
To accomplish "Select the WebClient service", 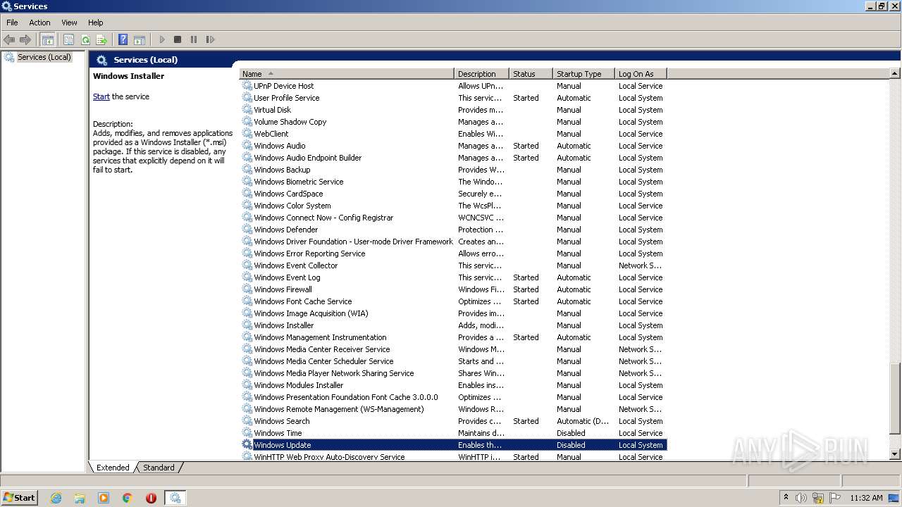I will coord(453,134).
